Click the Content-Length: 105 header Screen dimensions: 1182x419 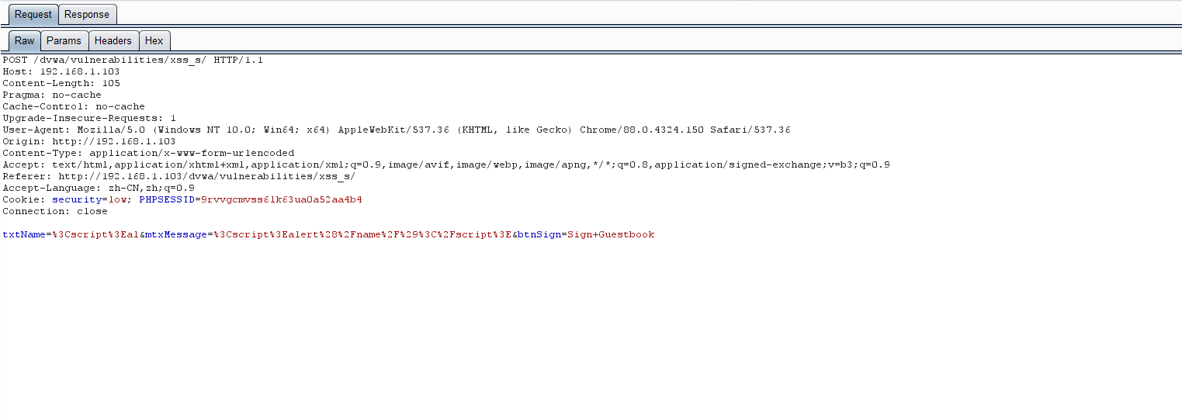click(61, 83)
